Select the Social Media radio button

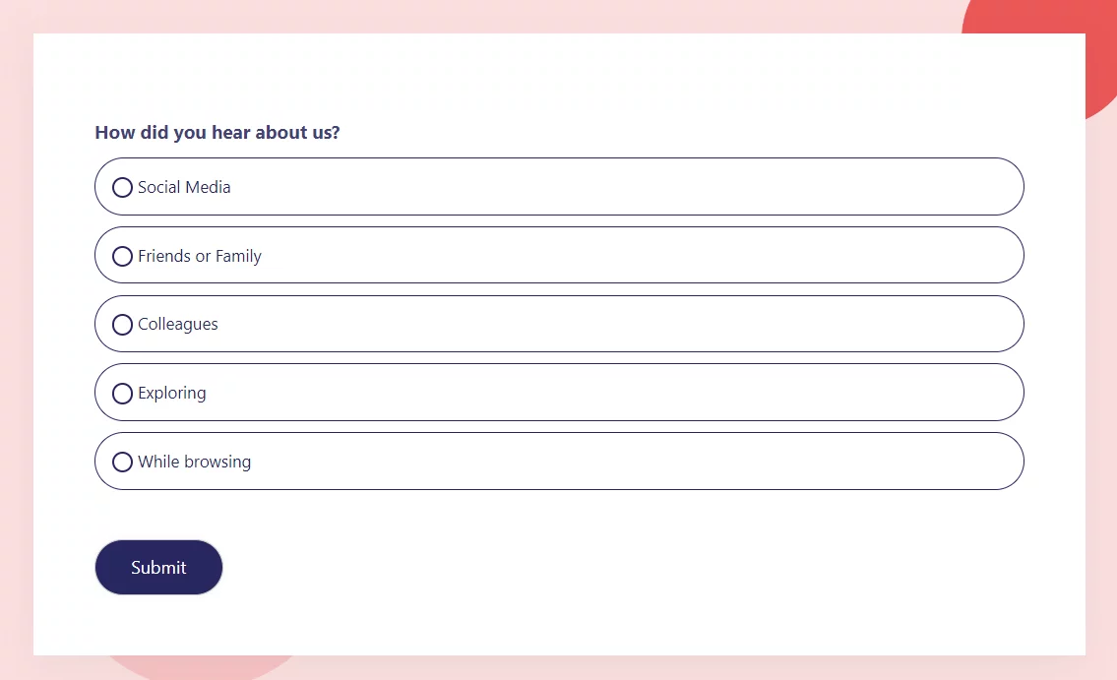click(x=122, y=187)
